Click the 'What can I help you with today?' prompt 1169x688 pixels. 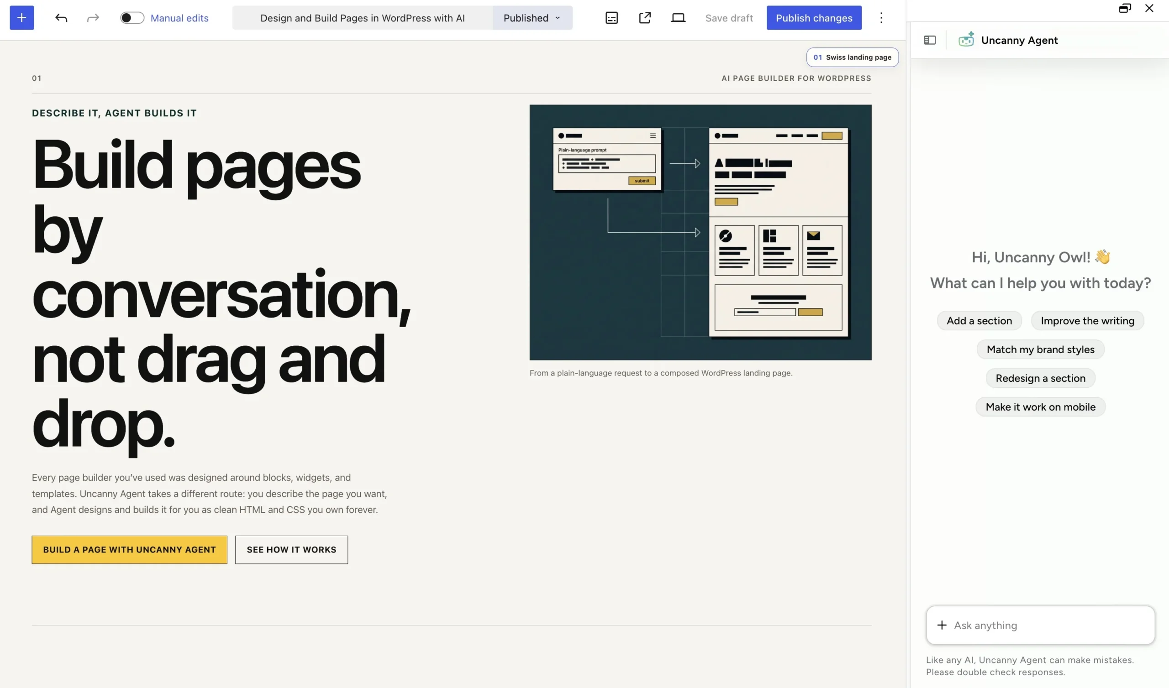click(x=1041, y=283)
